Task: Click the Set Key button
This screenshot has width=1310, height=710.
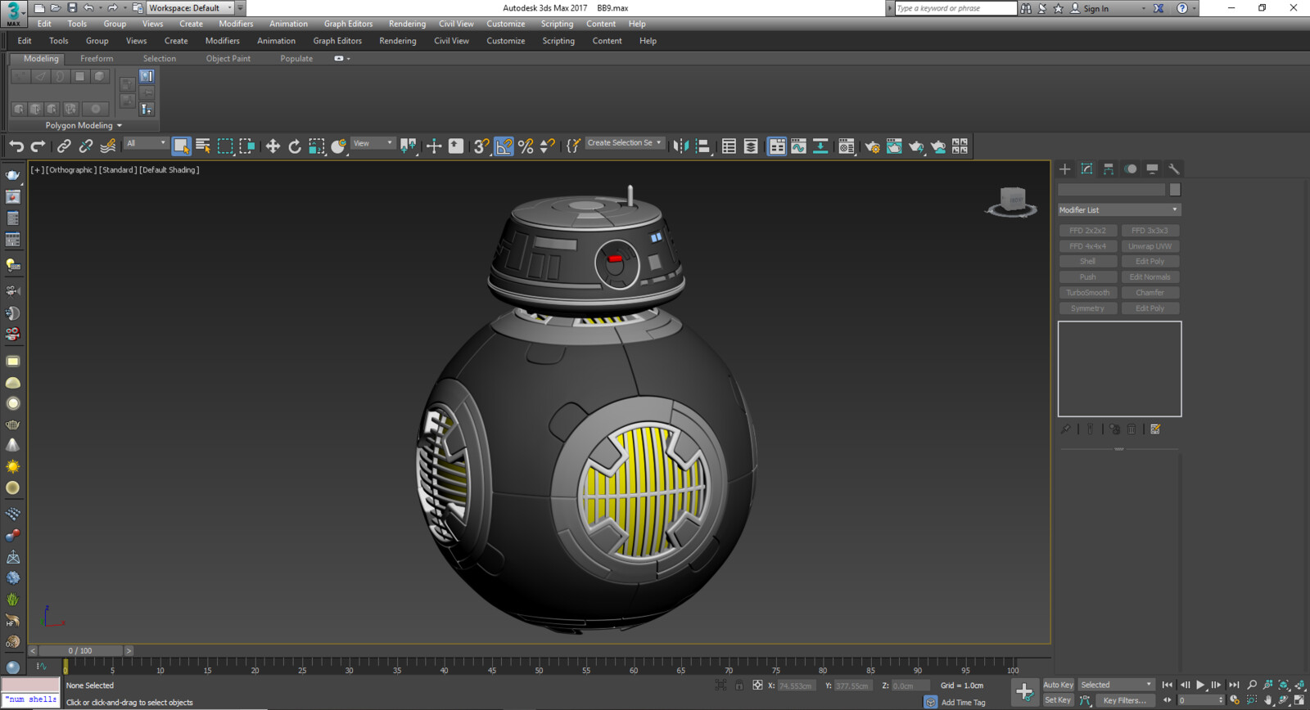Action: pos(1058,700)
